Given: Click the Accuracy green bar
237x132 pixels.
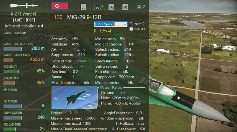Looking at the screenshot, I should tap(11, 72).
